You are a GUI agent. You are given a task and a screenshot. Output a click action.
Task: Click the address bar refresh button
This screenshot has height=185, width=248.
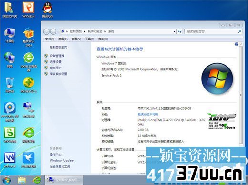point(180,31)
